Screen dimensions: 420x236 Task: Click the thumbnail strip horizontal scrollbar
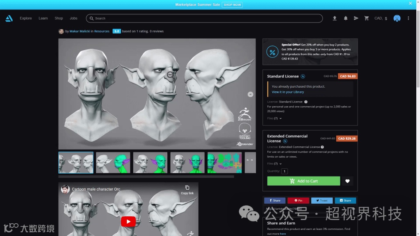146,177
